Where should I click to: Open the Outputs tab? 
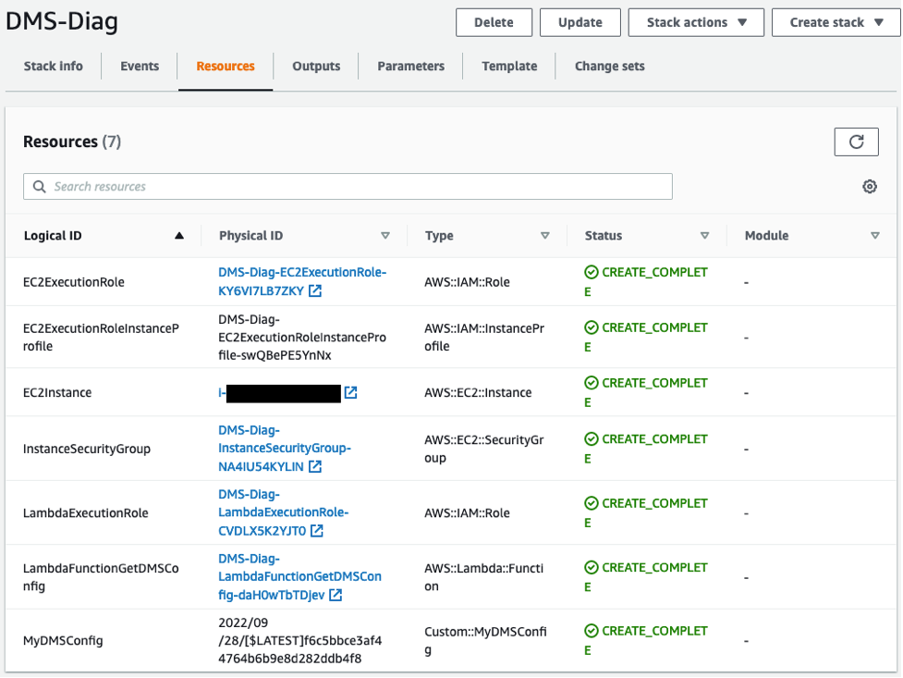[316, 67]
